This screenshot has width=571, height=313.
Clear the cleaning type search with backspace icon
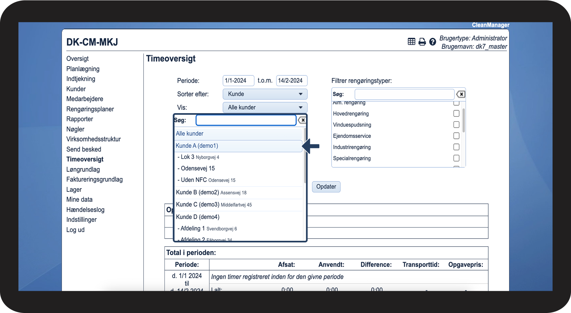click(x=460, y=94)
